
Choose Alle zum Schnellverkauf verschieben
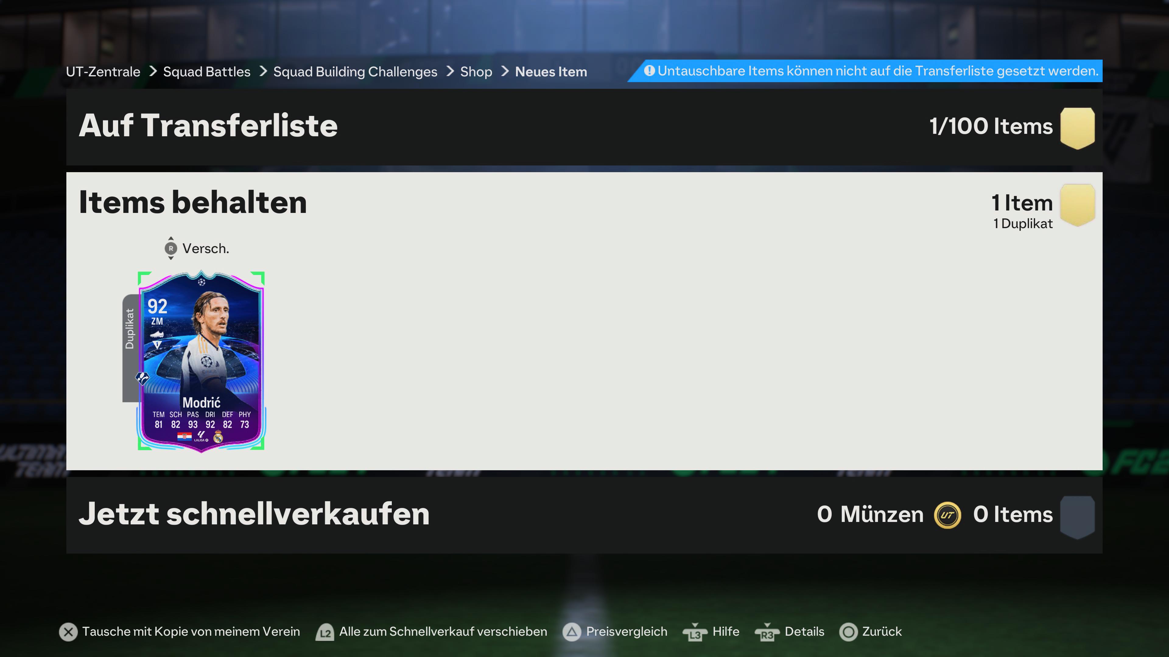point(443,632)
